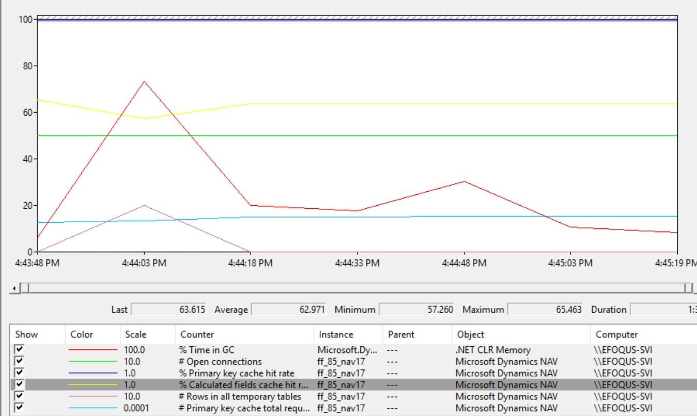
Task: Click the Last value field showing 63.615
Action: click(169, 310)
